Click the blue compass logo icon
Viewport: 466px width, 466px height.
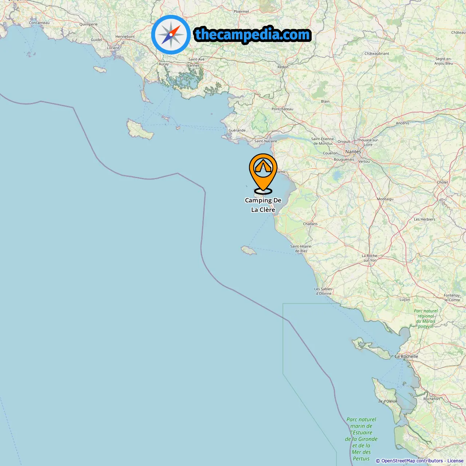tap(171, 35)
